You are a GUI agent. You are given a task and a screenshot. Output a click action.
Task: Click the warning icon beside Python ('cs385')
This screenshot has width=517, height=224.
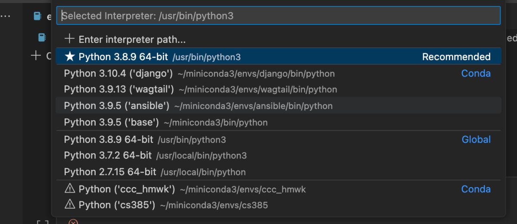coord(69,205)
